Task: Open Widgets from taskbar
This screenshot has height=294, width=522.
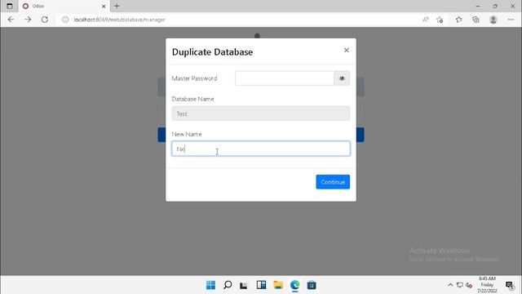Action: point(261,285)
